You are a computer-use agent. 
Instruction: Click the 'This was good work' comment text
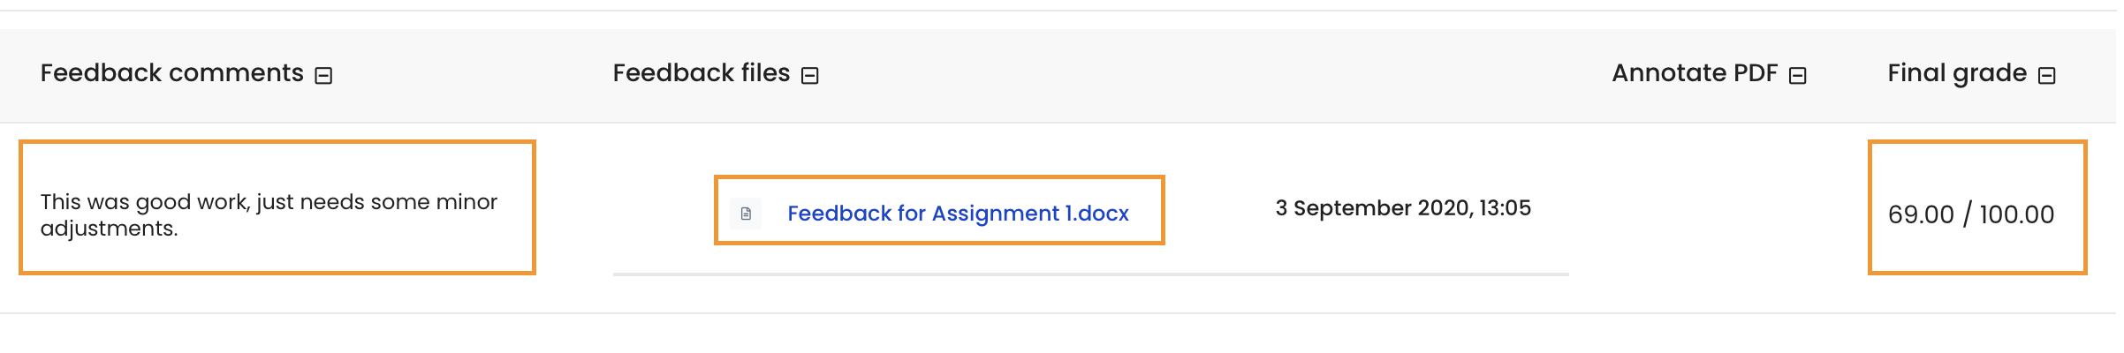tap(269, 214)
